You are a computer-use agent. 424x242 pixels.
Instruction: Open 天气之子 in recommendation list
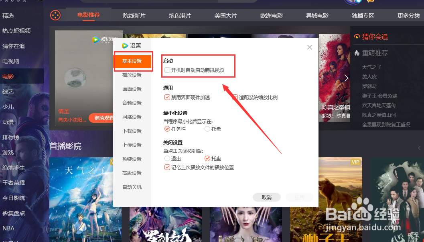371,67
